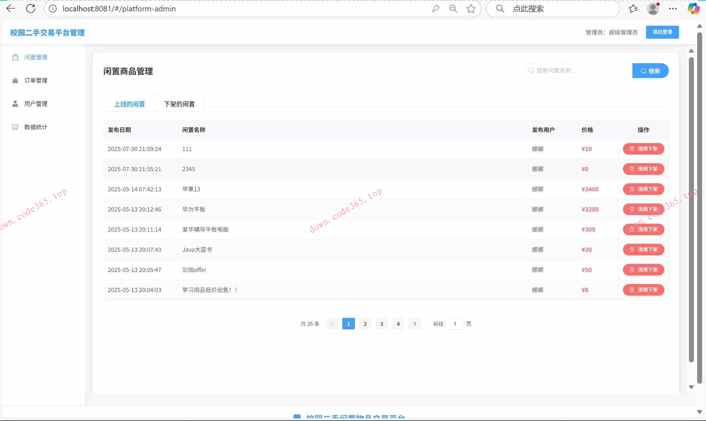706x421 pixels.
Task: Switch to the 上线的闲置 tab
Action: tap(129, 104)
